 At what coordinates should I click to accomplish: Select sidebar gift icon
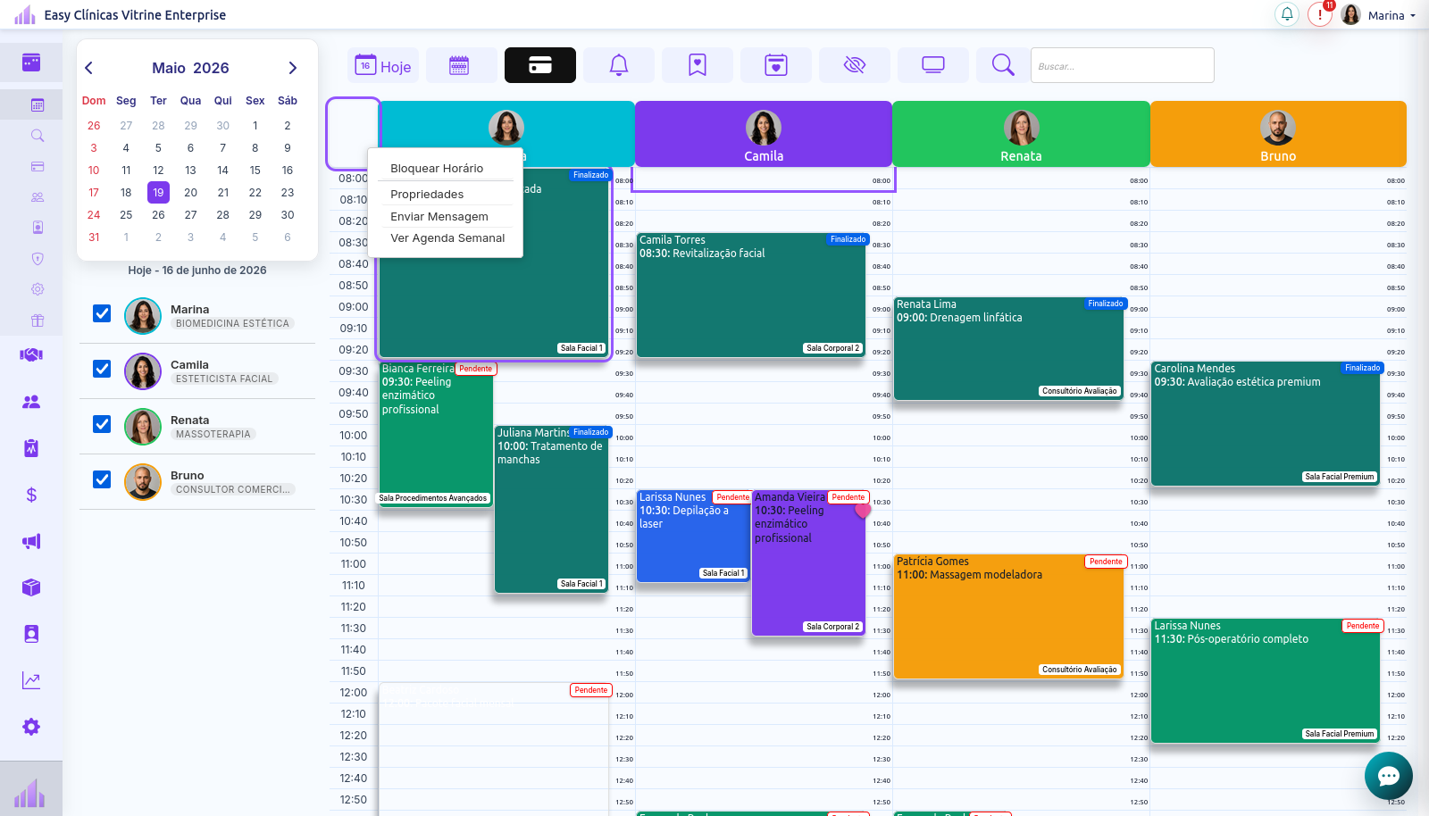pyautogui.click(x=38, y=321)
